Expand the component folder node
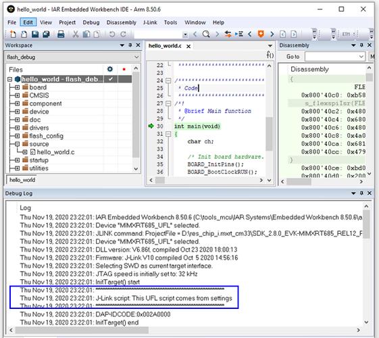 pyautogui.click(x=17, y=103)
